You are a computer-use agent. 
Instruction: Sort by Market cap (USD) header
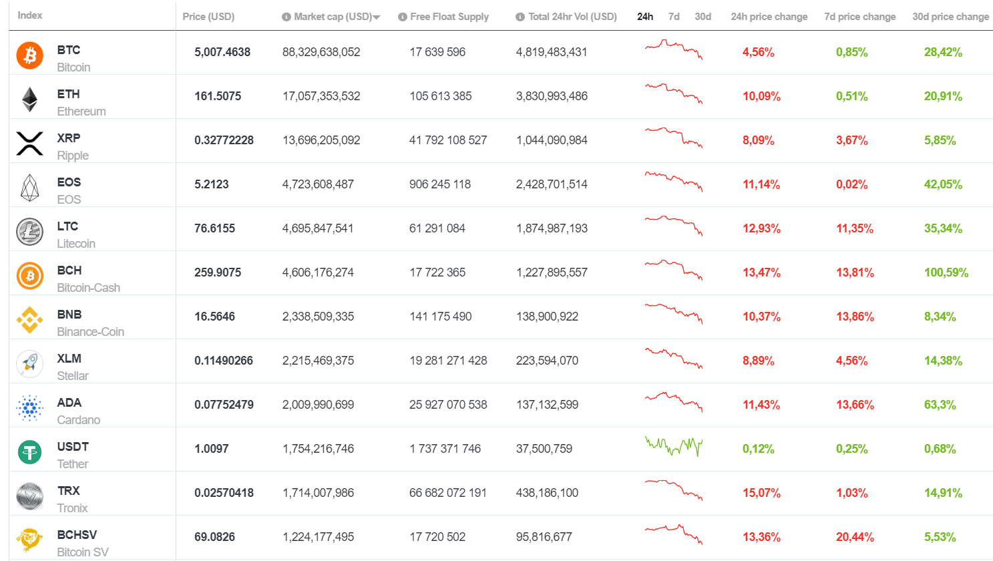333,17
